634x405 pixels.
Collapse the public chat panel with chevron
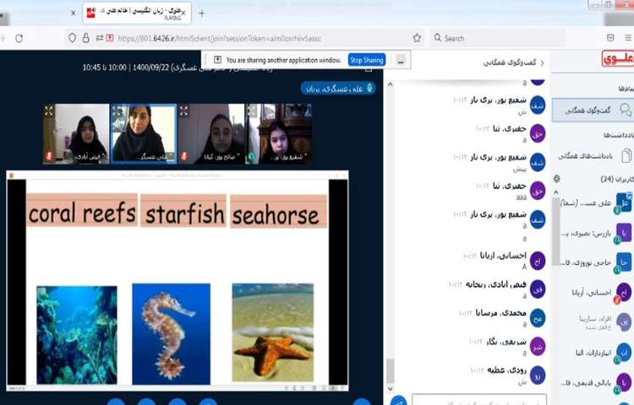click(542, 62)
